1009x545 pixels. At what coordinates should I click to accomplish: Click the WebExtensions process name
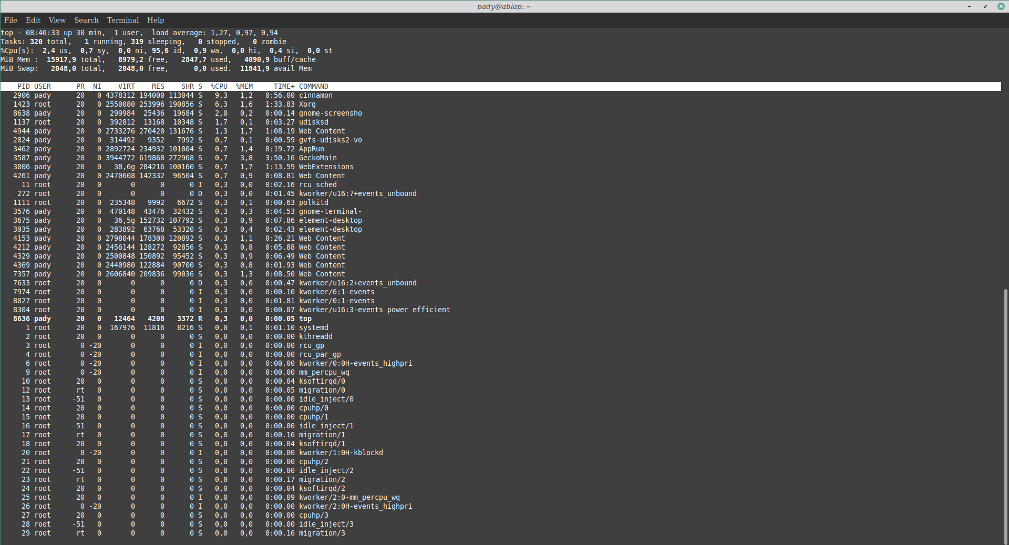[326, 167]
